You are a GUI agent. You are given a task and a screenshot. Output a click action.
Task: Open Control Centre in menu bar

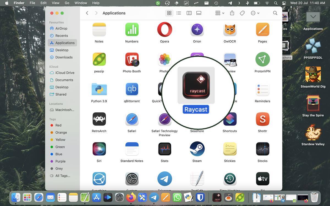pyautogui.click(x=284, y=3)
